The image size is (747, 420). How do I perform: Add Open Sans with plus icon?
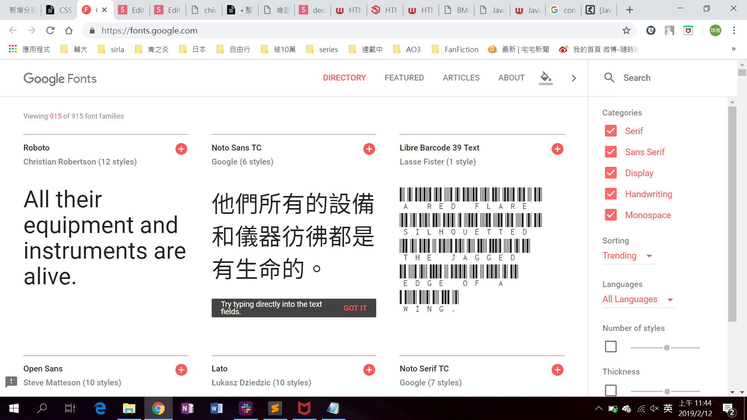(181, 370)
